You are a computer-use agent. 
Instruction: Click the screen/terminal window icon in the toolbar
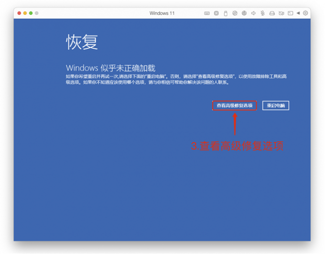point(291,13)
